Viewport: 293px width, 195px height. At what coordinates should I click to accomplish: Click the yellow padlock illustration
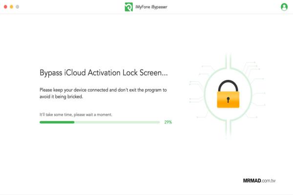pyautogui.click(x=228, y=94)
